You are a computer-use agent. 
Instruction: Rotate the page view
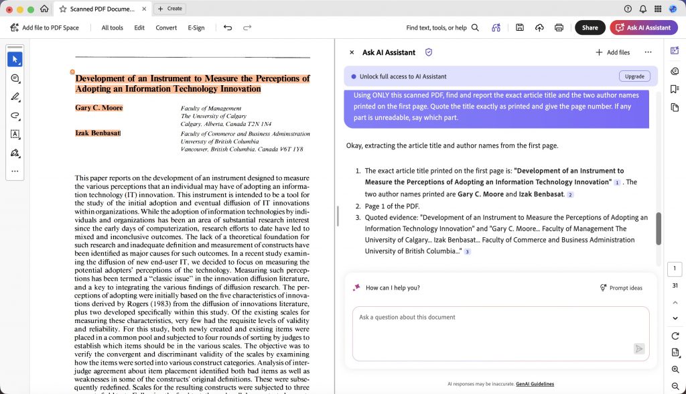[675, 336]
